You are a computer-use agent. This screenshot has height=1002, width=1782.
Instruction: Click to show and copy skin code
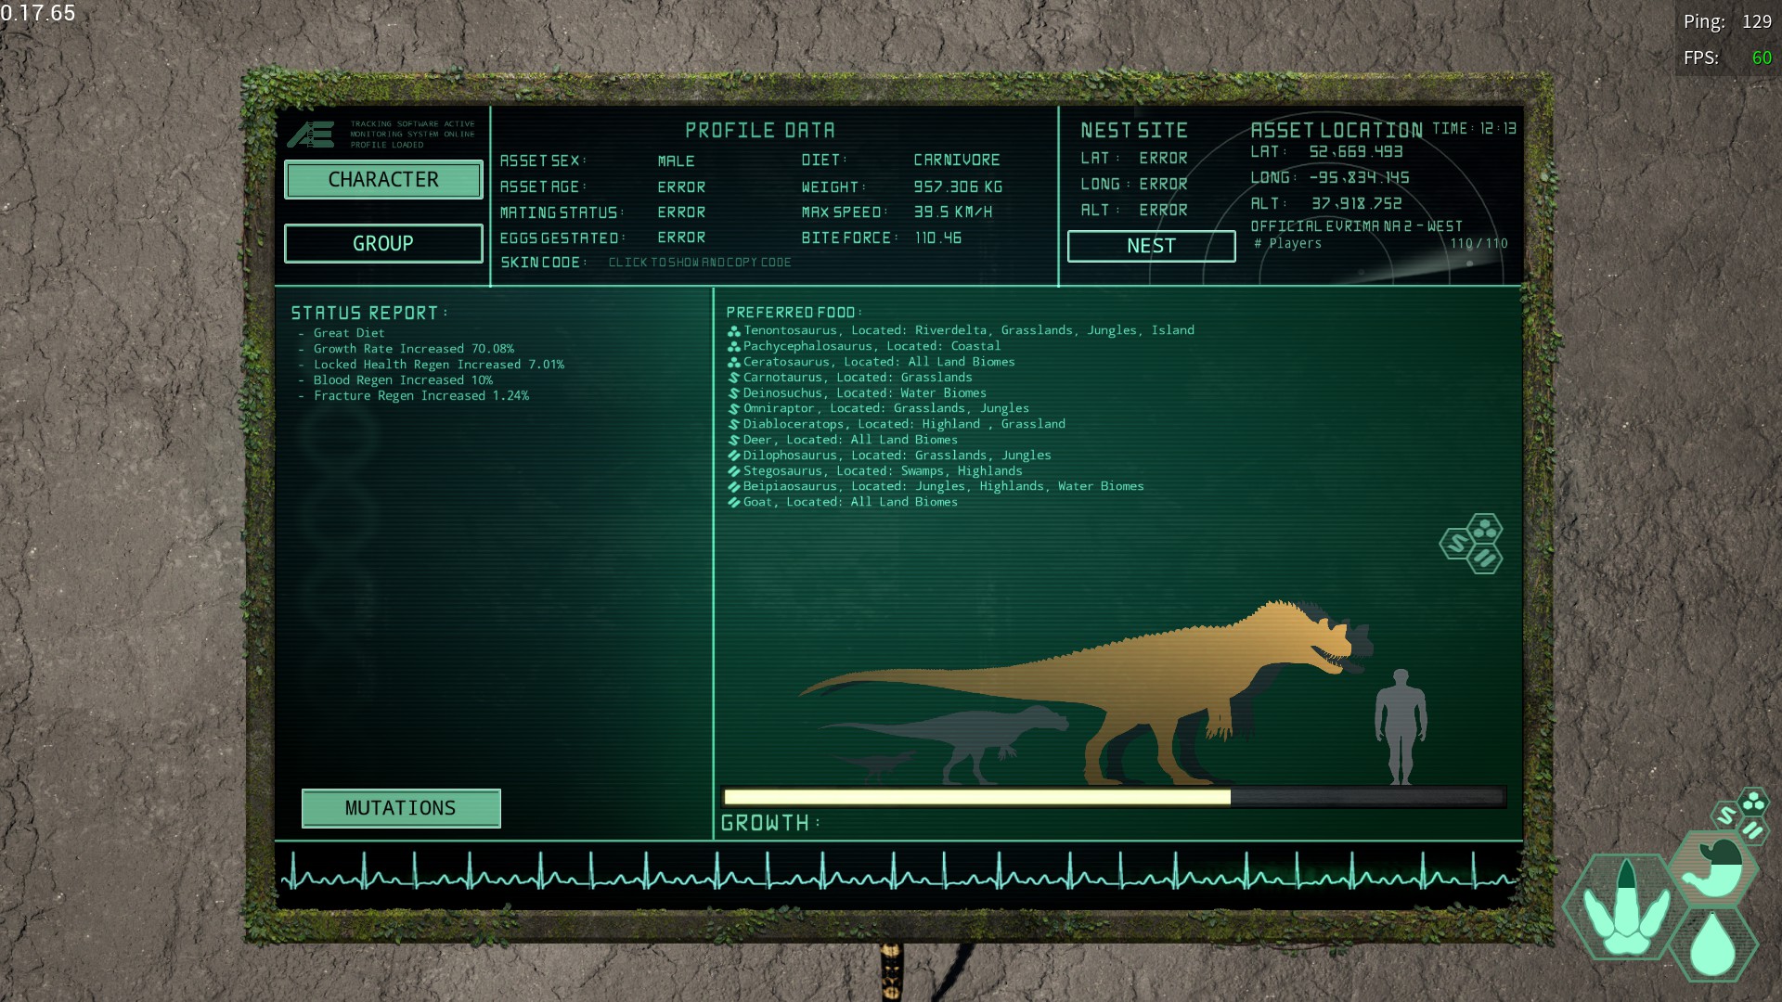[x=700, y=263]
